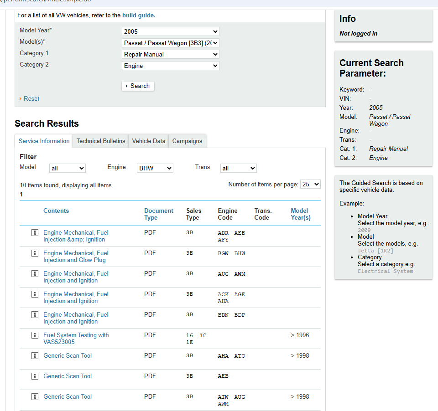Open the Vehicle Data tab
Screen dimensions: 438x411
148,141
